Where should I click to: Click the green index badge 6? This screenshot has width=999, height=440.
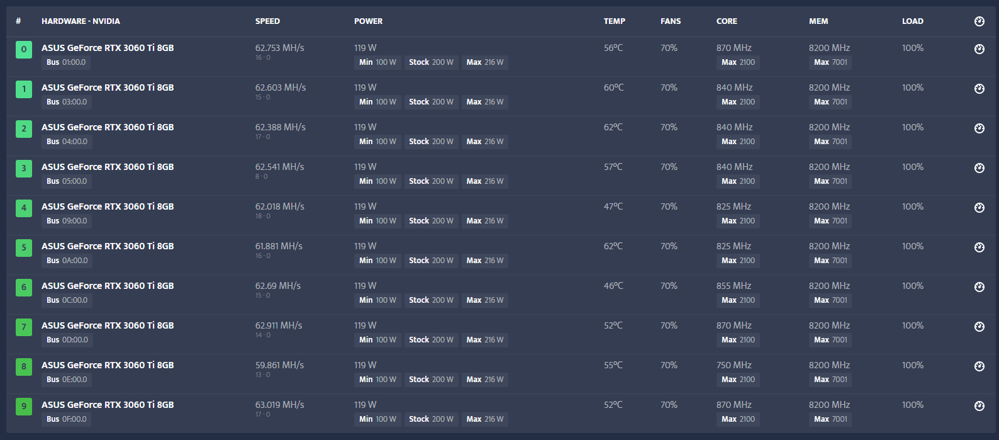tap(24, 287)
